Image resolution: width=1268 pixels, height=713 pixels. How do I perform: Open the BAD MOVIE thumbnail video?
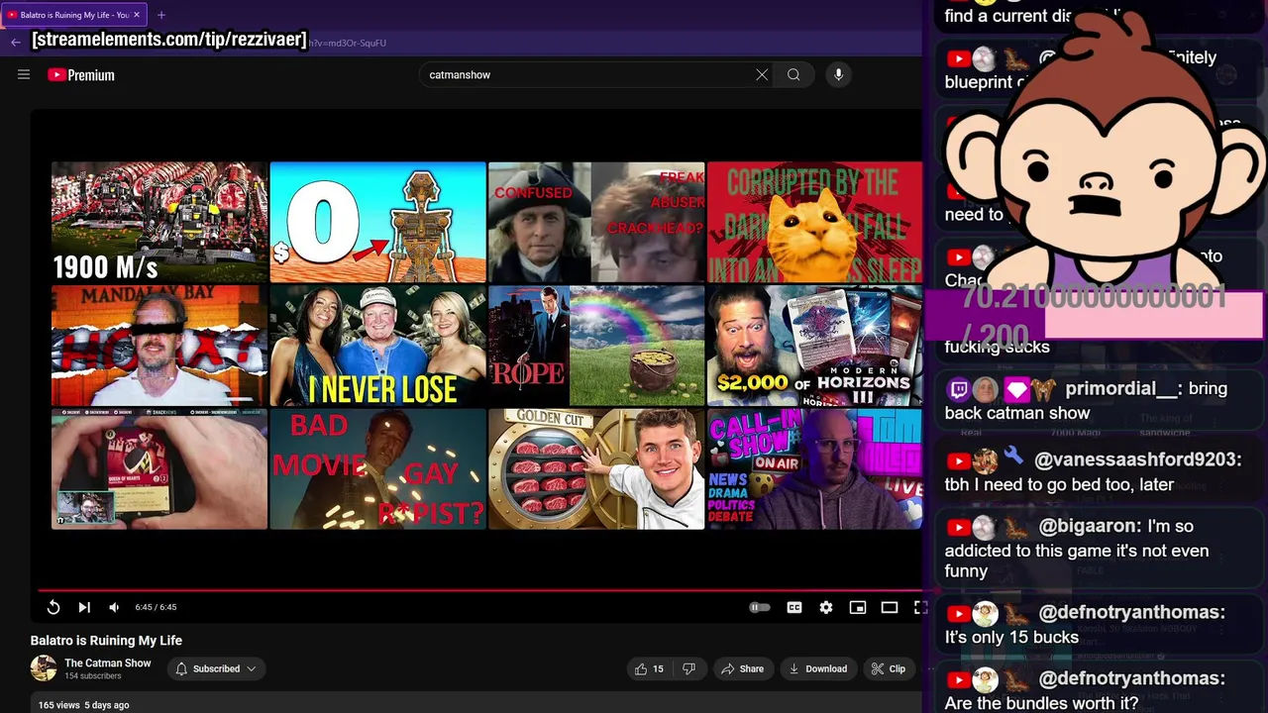[377, 468]
